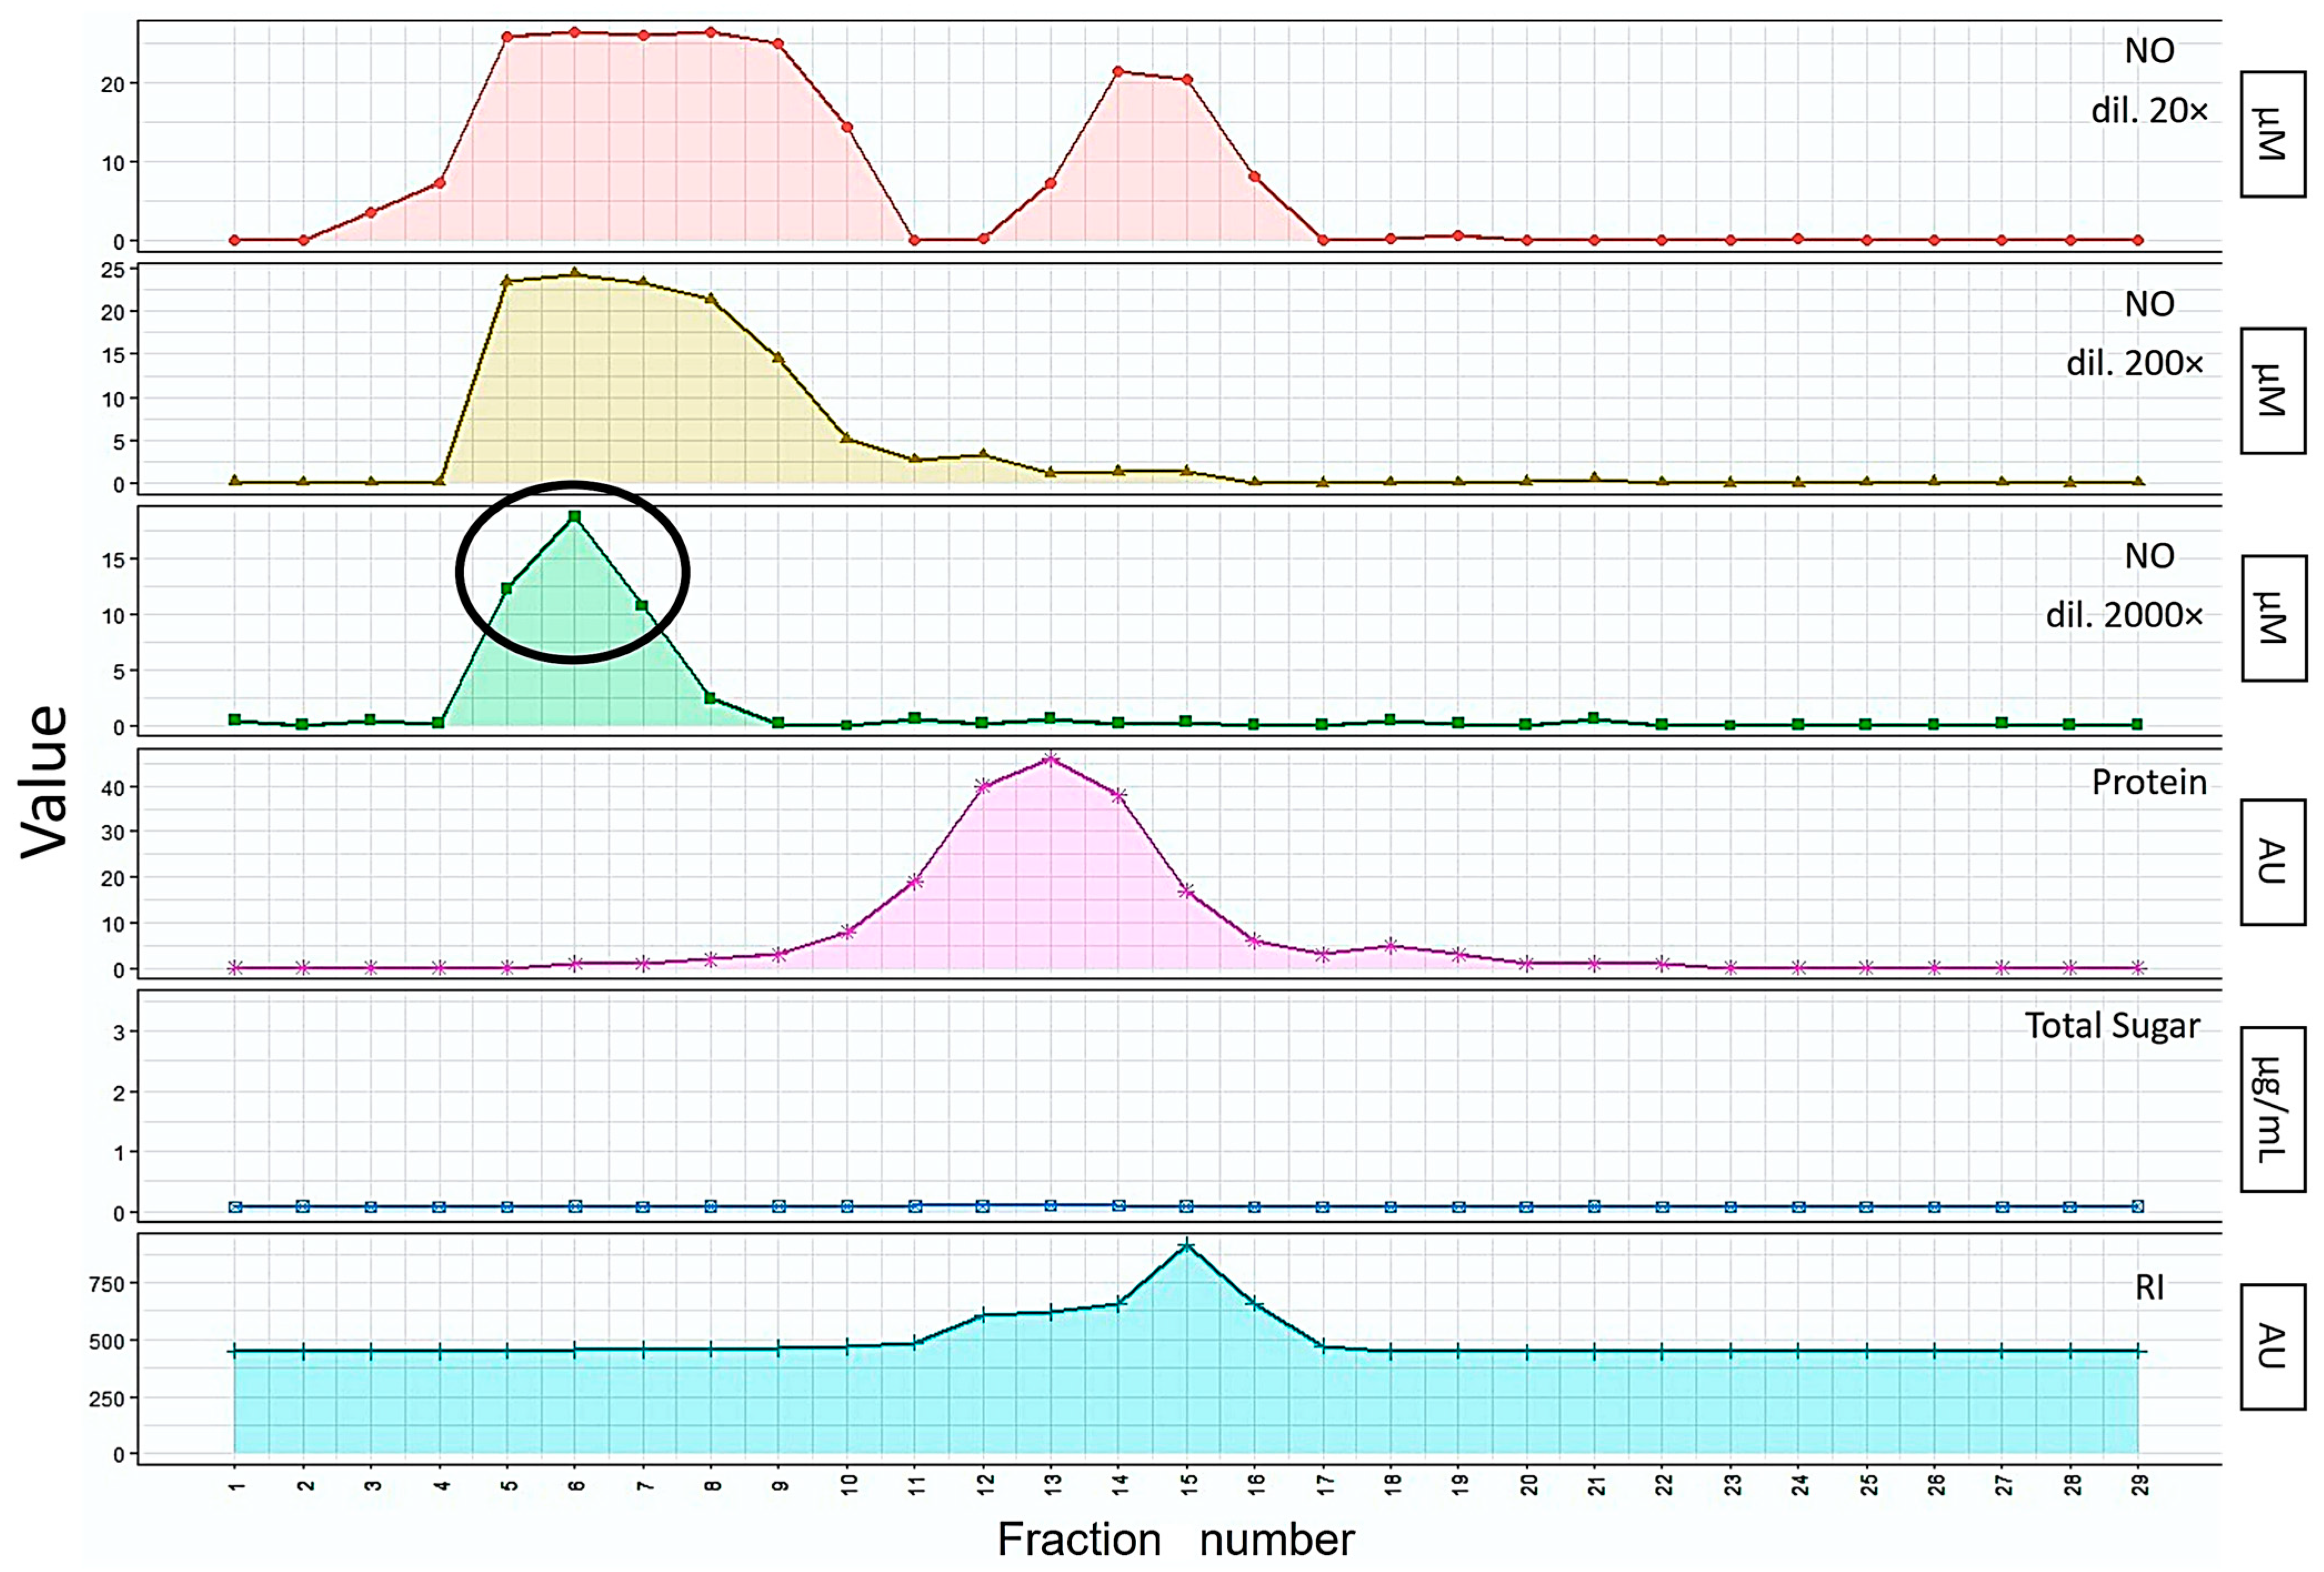Click x-axis tick label 1
Screen dimensions: 2324x1572
pos(237,1486)
